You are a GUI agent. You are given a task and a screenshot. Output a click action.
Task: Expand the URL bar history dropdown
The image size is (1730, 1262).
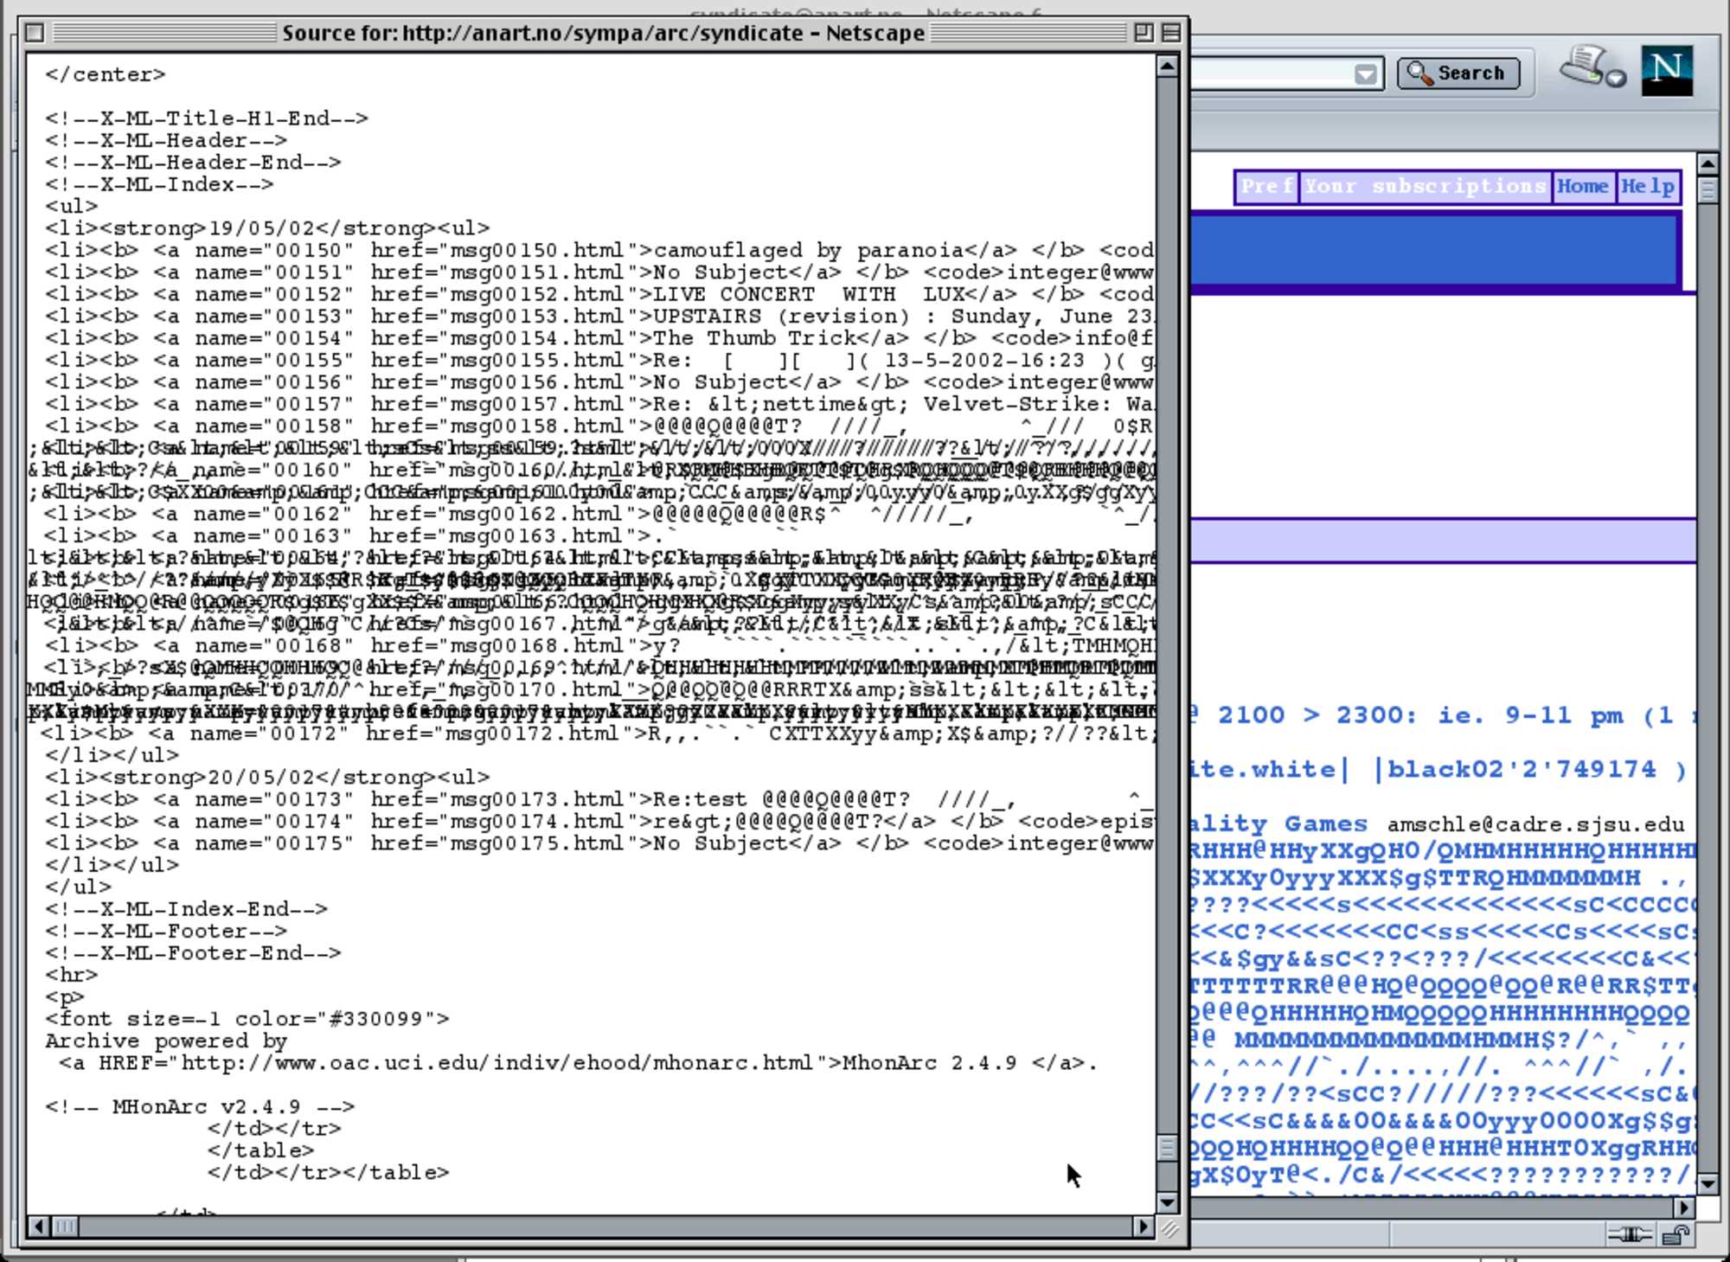pyautogui.click(x=1365, y=74)
